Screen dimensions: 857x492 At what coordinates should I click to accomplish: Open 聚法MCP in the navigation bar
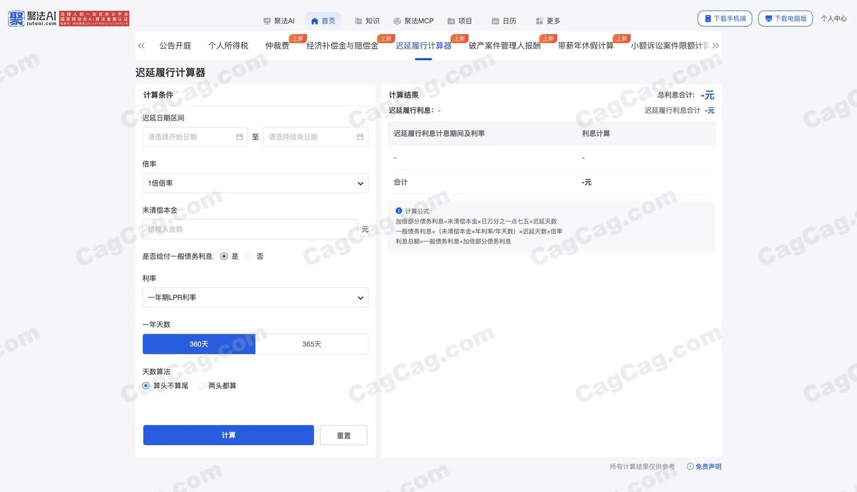click(413, 21)
